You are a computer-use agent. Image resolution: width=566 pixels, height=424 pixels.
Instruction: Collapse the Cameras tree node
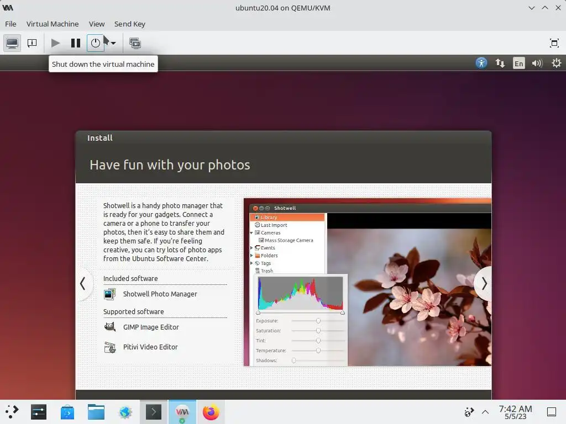coord(251,233)
